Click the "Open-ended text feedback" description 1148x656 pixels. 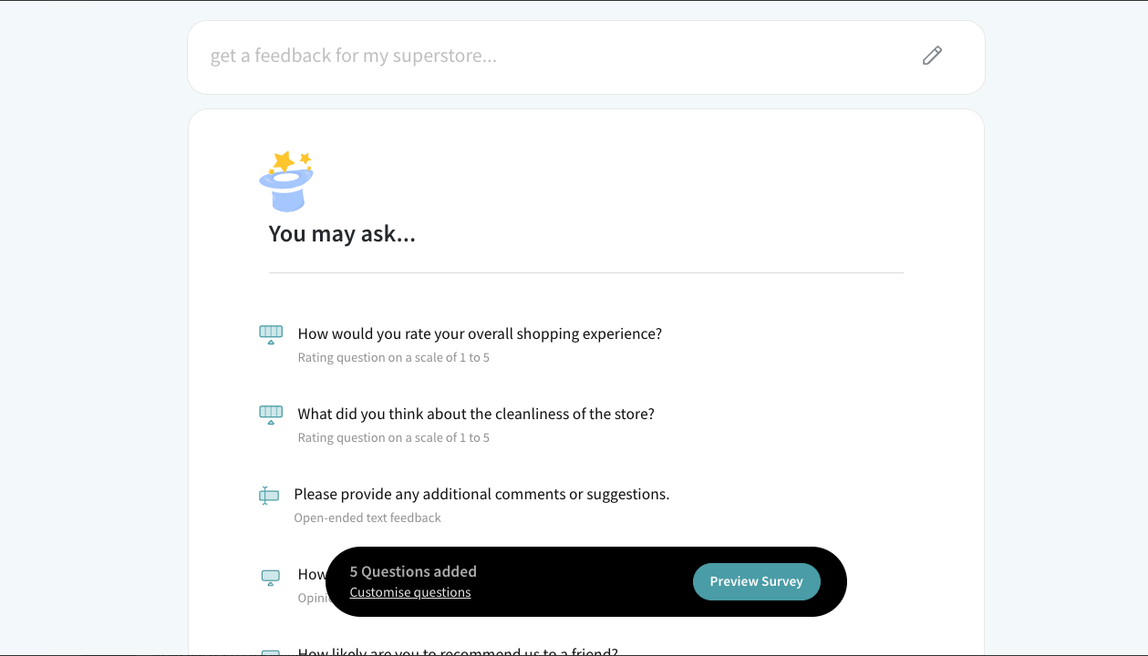(367, 518)
